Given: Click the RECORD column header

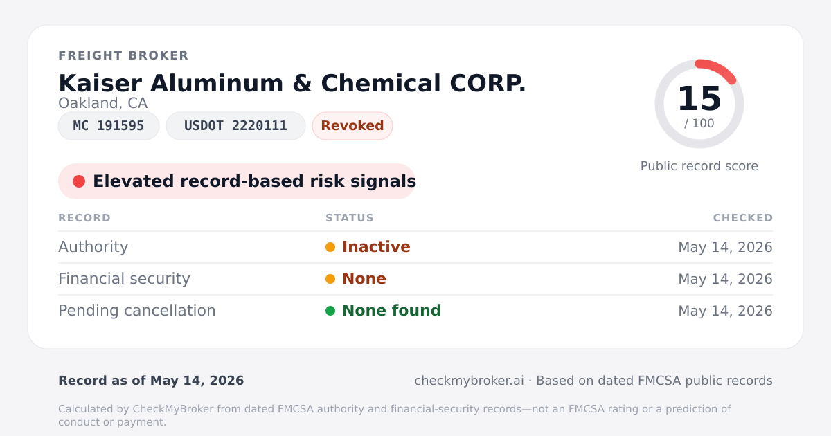Looking at the screenshot, I should pos(84,218).
